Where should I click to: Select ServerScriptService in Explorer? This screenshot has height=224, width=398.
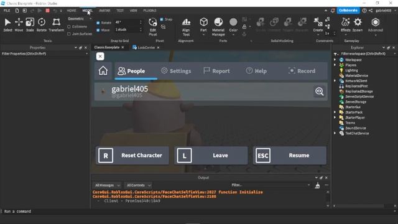[x=359, y=97]
